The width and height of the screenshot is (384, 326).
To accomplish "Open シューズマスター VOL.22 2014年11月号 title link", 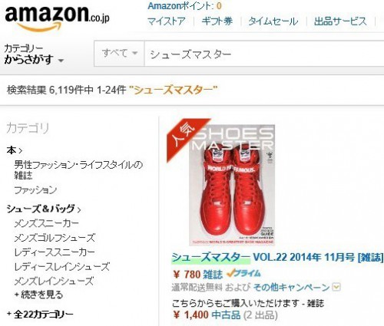I will [277, 258].
